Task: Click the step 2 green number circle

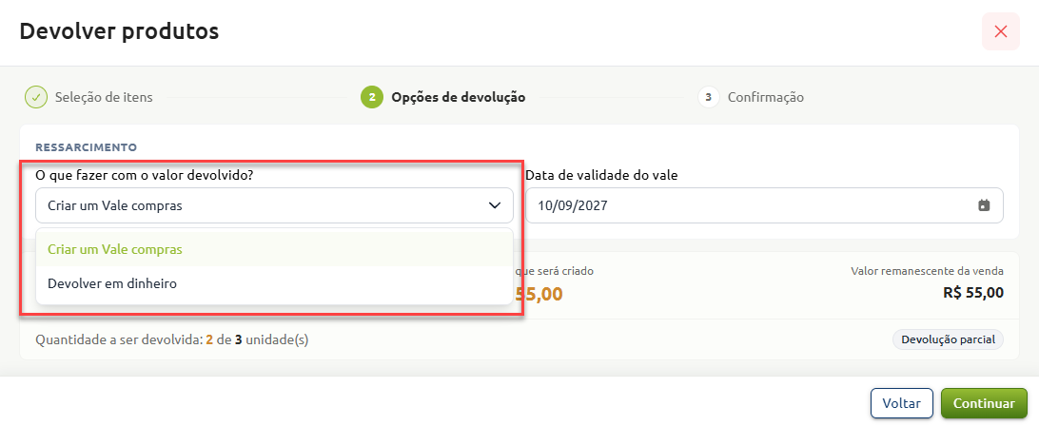Action: point(372,97)
